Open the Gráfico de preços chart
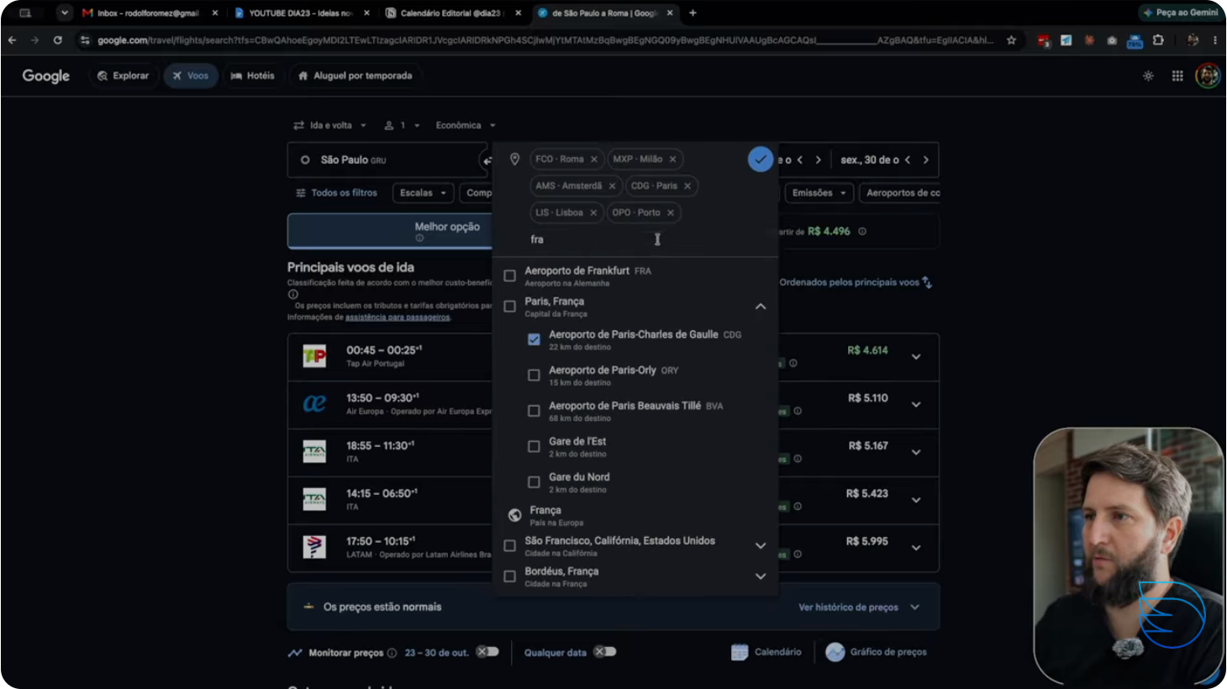Image resolution: width=1227 pixels, height=689 pixels. point(877,652)
